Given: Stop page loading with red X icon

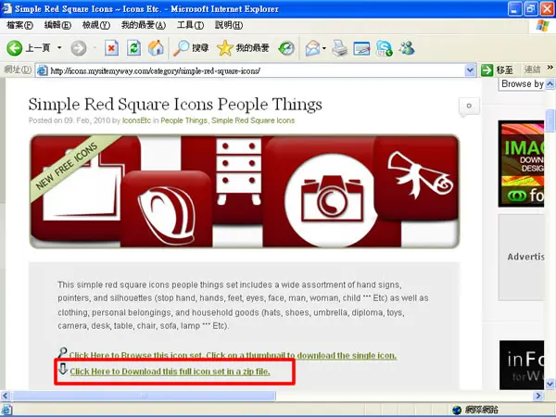Looking at the screenshot, I should [x=111, y=48].
